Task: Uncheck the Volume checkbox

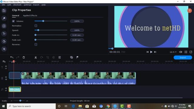Action: (13, 21)
